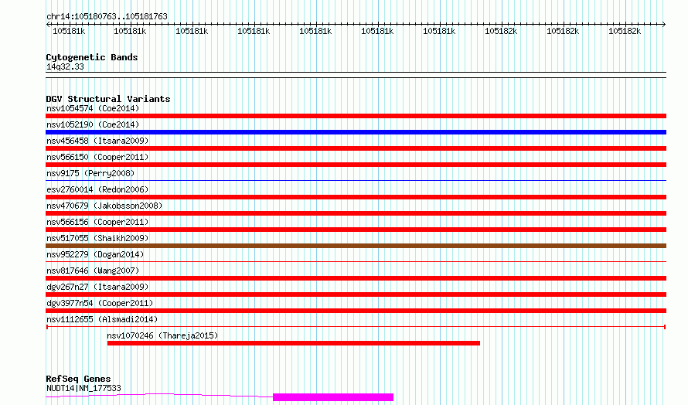Select the thin red line for nsv1112655

click(x=356, y=327)
